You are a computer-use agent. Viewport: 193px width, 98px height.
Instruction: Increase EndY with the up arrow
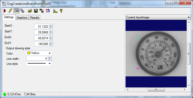[x=51, y=43]
